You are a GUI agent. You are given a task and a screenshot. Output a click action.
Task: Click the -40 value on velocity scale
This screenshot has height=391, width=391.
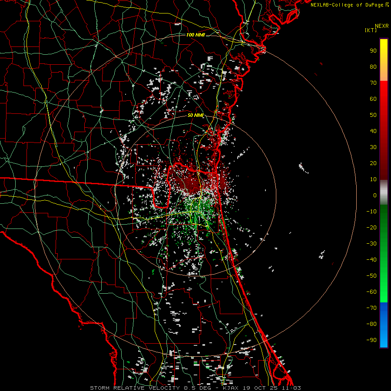point(371,260)
